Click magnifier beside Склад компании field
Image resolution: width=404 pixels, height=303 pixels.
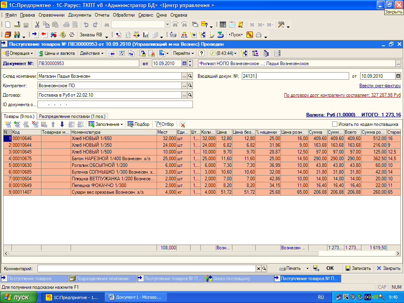tap(190, 76)
